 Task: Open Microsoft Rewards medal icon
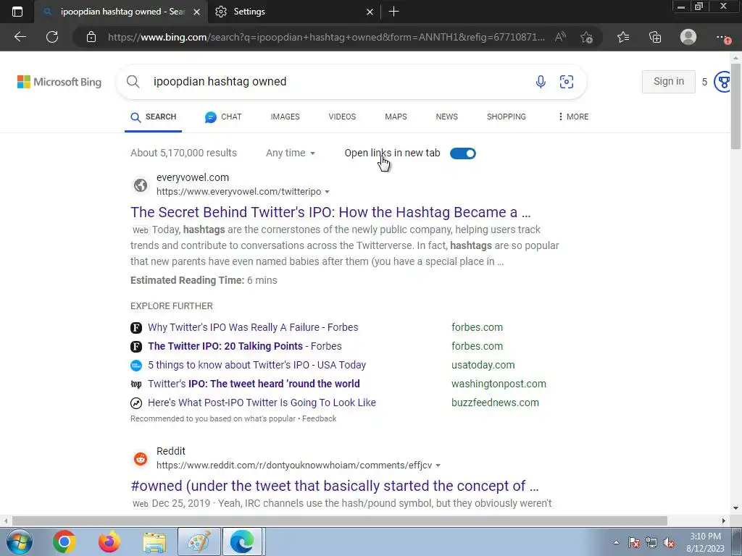pyautogui.click(x=722, y=82)
